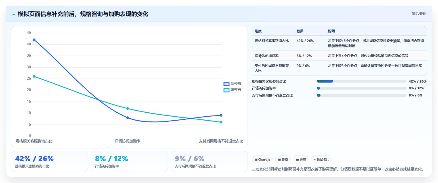This screenshot has width=438, height=183.
Task: Click the 示意下降16个百分点 description cell
Action: tap(376, 43)
